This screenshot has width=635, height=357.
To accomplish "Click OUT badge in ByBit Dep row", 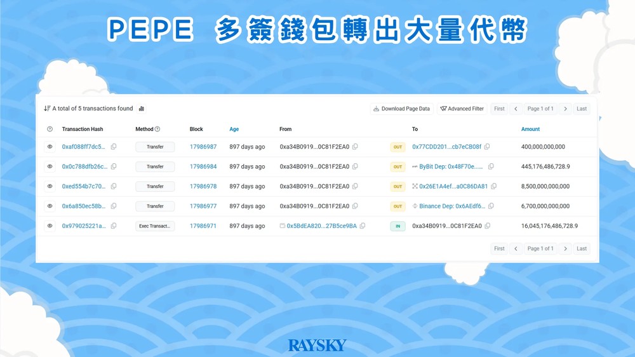I will pyautogui.click(x=398, y=166).
